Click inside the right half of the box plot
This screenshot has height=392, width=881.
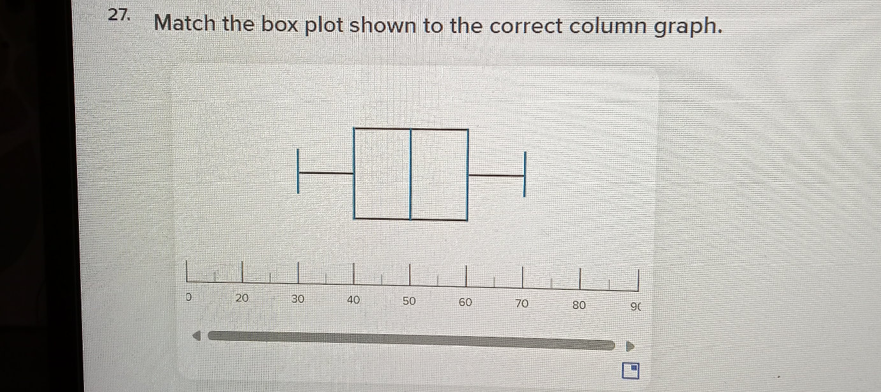[440, 172]
